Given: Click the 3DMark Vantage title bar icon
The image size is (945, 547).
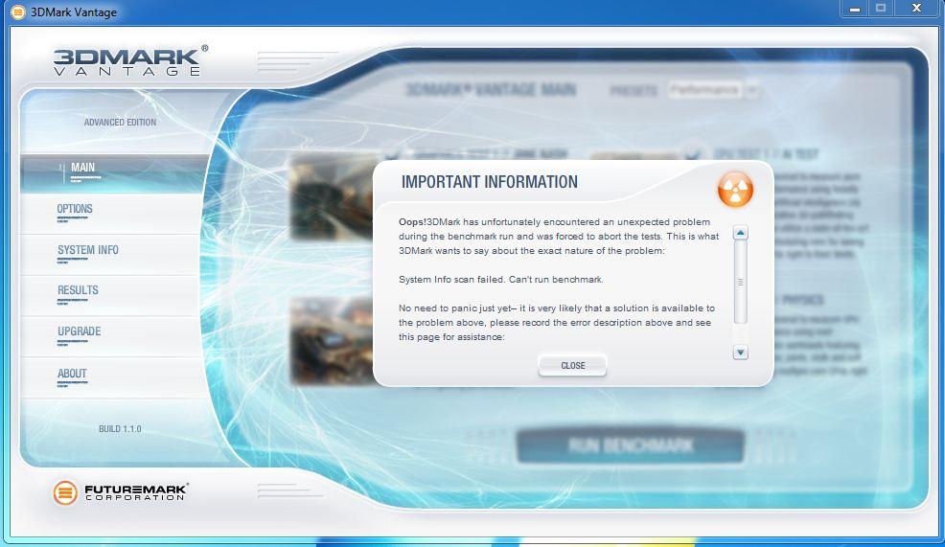Looking at the screenshot, I should [18, 11].
